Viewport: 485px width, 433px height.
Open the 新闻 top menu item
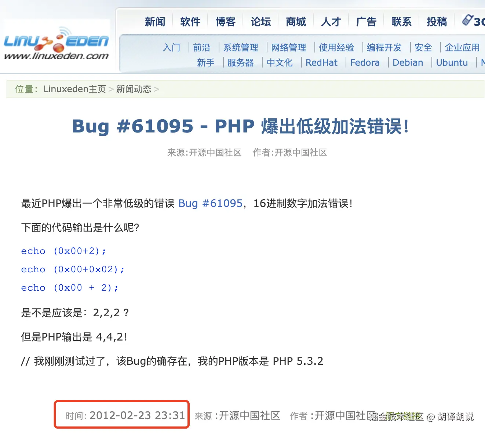(x=155, y=22)
